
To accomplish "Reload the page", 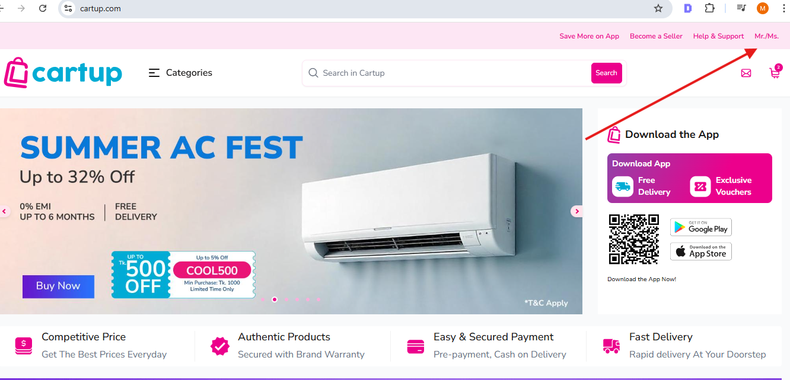I will click(43, 8).
